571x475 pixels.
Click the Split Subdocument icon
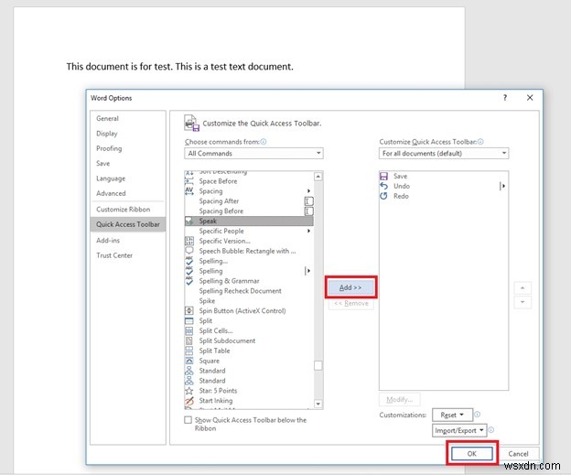point(189,340)
